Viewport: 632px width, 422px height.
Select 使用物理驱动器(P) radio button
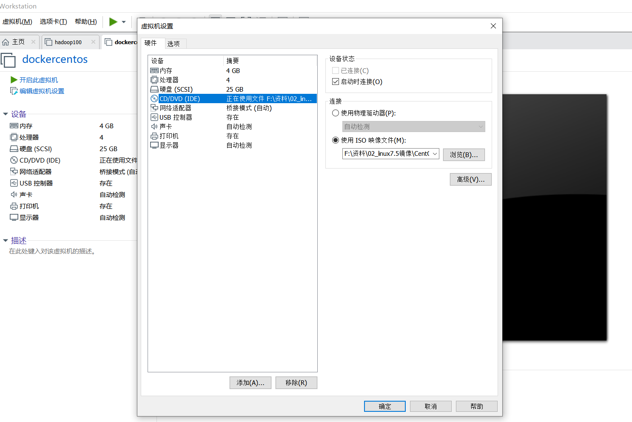click(x=336, y=113)
